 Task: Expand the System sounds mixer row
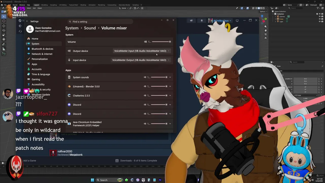170,77
